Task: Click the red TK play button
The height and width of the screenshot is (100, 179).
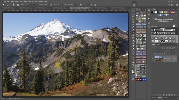Action: point(138,80)
